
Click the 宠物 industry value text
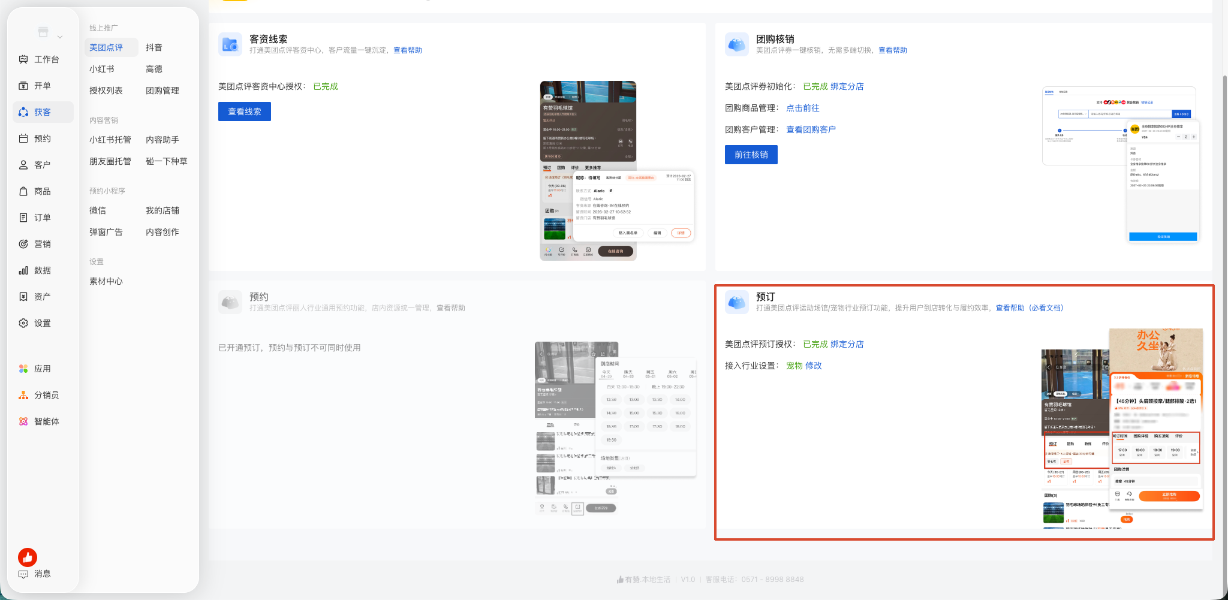click(794, 366)
